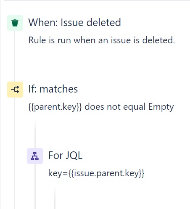Click connector line directly below For JQL icon
The image size is (190, 209).
point(35,186)
